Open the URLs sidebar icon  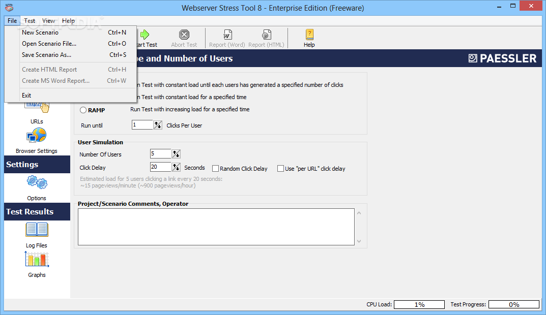(37, 107)
